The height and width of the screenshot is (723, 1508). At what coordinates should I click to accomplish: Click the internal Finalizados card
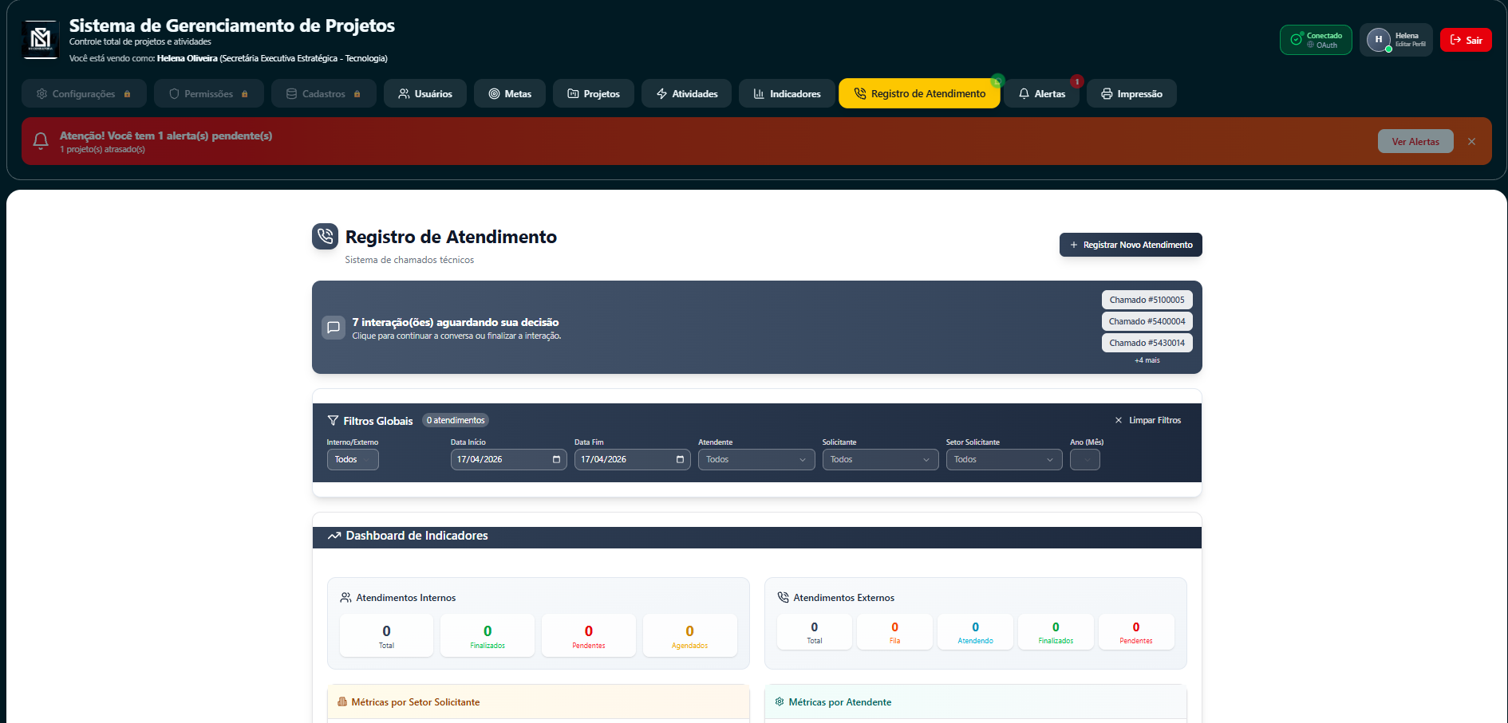pyautogui.click(x=488, y=635)
